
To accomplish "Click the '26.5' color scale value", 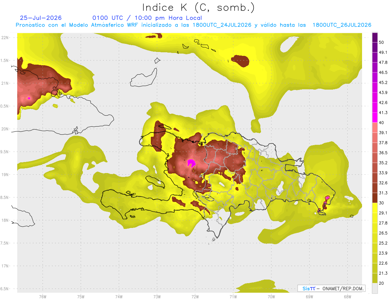I will click(x=383, y=233).
